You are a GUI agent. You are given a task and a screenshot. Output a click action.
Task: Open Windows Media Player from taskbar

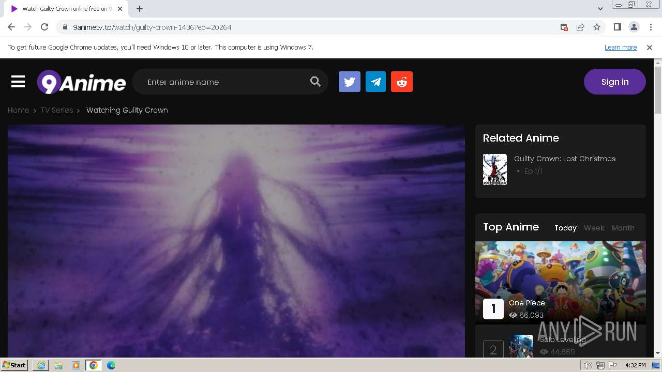[76, 365]
